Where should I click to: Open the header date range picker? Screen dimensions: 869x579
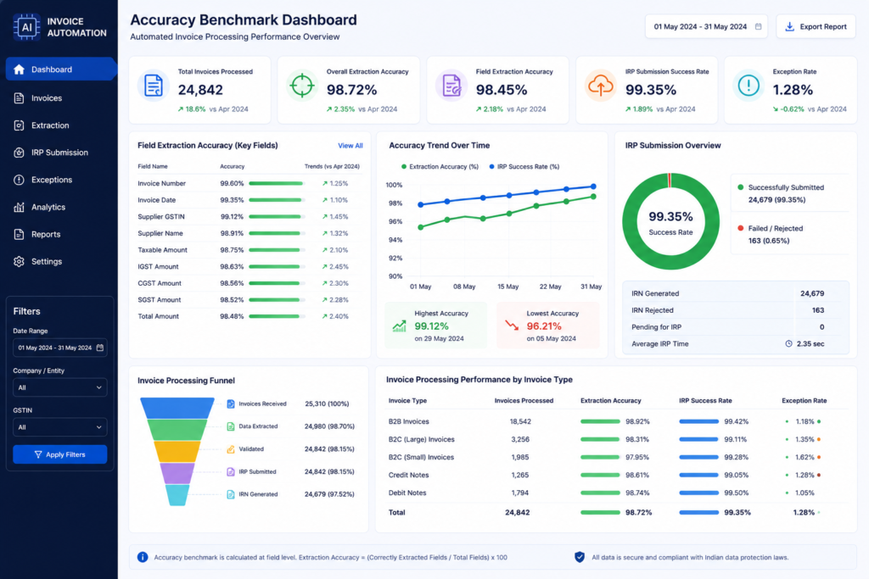pyautogui.click(x=706, y=26)
